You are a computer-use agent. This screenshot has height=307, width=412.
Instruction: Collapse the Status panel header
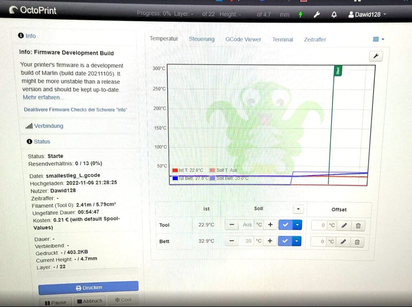pos(38,141)
